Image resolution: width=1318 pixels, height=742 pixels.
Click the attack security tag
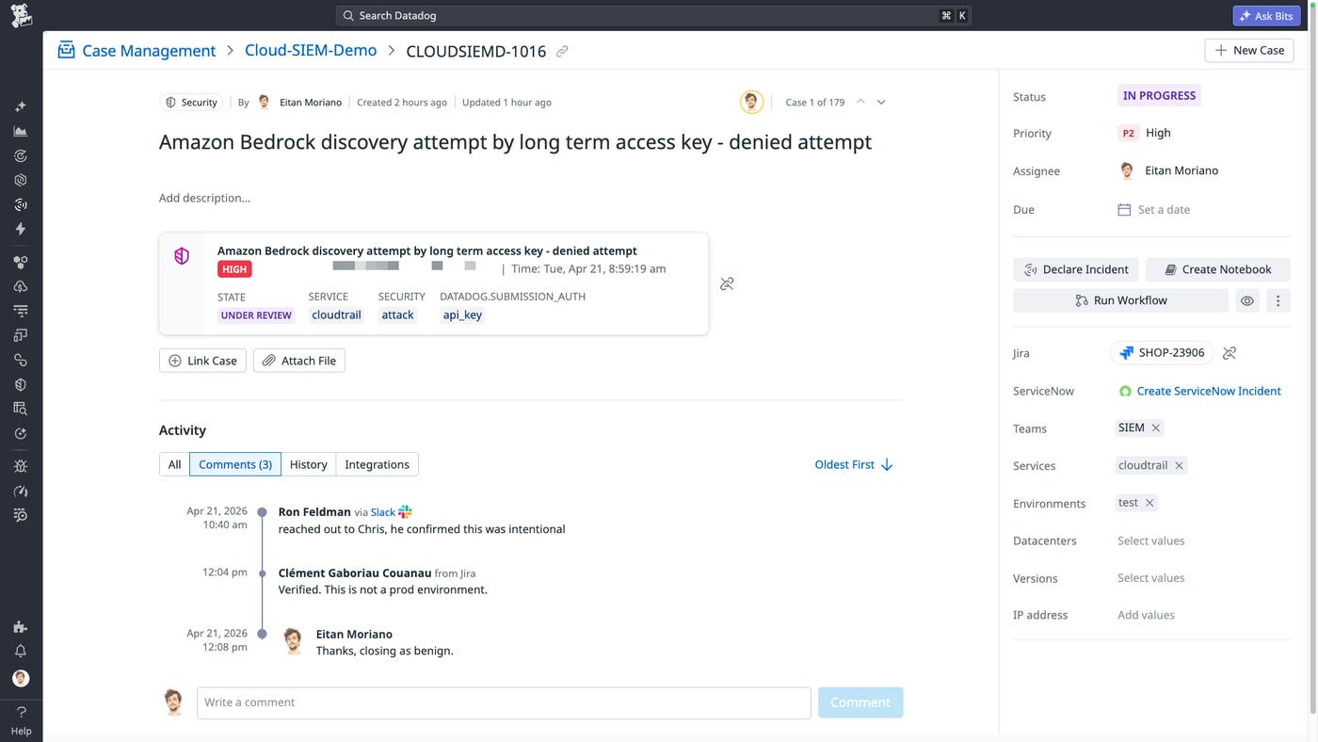pos(397,315)
